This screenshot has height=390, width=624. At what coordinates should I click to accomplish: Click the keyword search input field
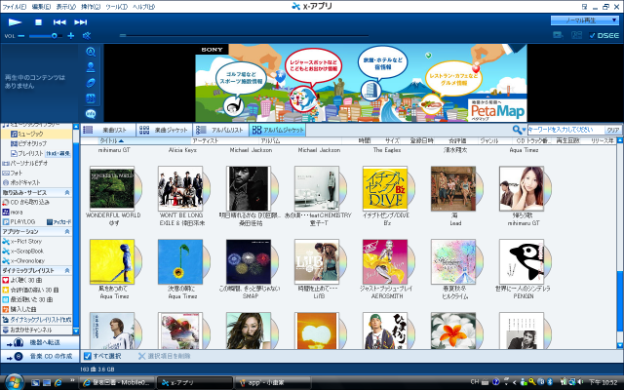(565, 130)
